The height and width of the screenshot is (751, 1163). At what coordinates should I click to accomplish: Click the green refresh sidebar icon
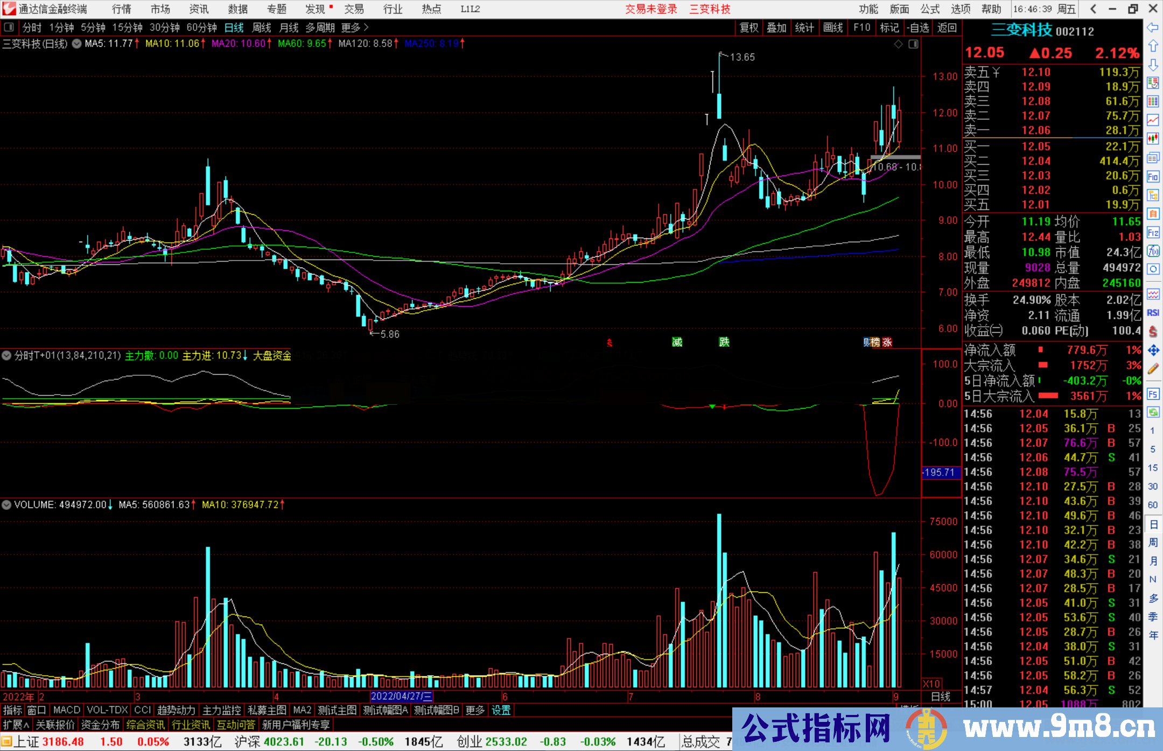[x=1153, y=412]
